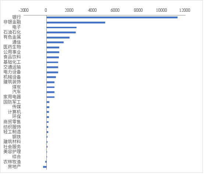This screenshot has height=174, width=204.
Task: Click the 食品饮料 category label
Action: [12, 57]
